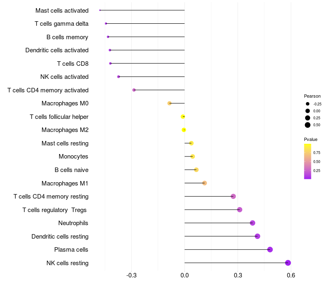Select the B cells naive yellow dot
326x286 pixels.
tap(196, 170)
